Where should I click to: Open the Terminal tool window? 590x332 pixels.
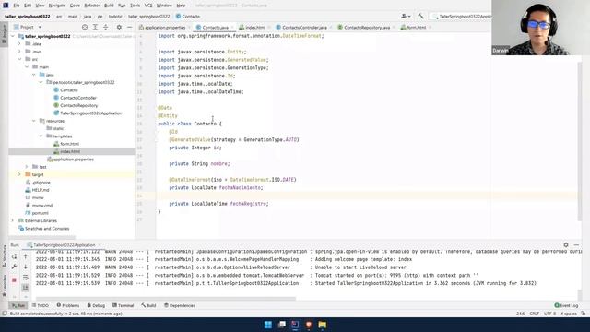pos(123,305)
